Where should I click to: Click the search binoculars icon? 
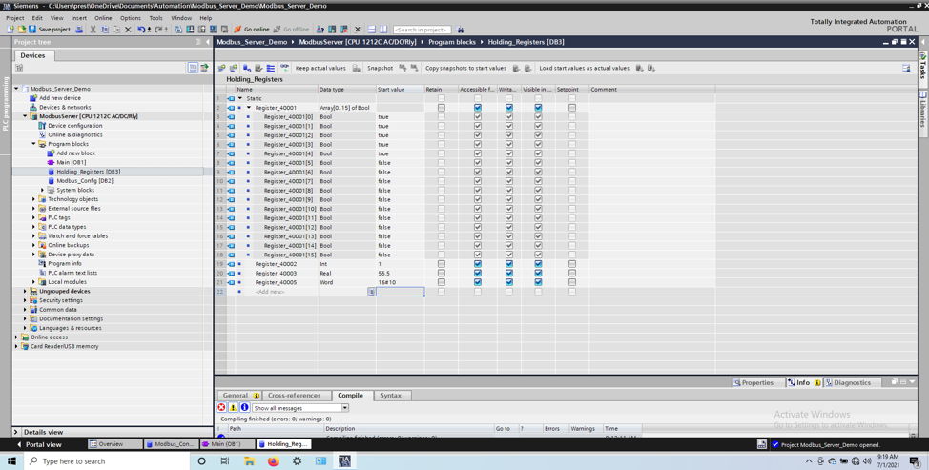coord(460,29)
